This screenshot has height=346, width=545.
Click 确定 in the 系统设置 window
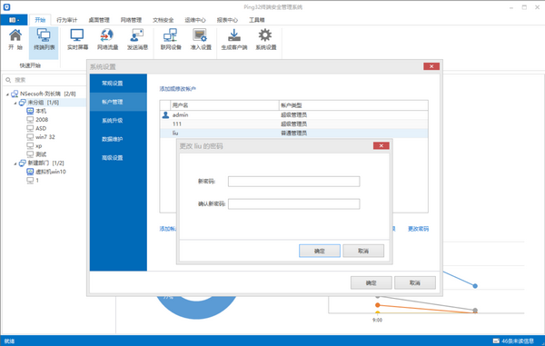click(x=372, y=282)
